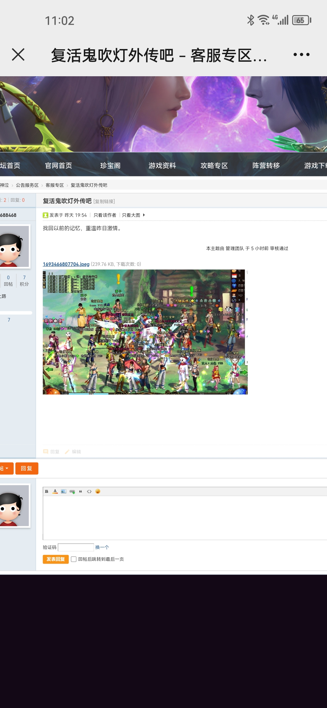This screenshot has height=708, width=327.
Task: Open the 珍宝阁 nav tab
Action: click(x=110, y=166)
